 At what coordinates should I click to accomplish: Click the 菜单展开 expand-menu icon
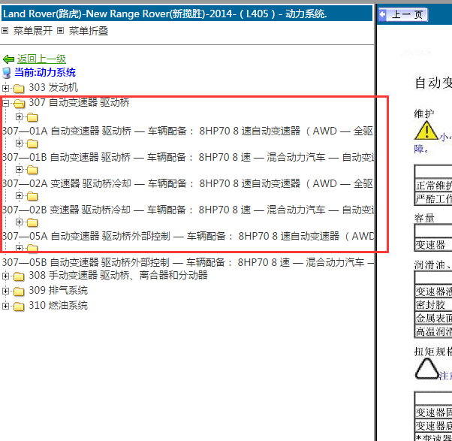point(5,30)
